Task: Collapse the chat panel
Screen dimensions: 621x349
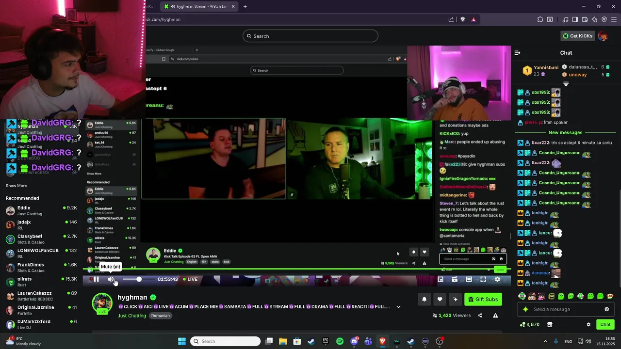Action: tap(517, 53)
